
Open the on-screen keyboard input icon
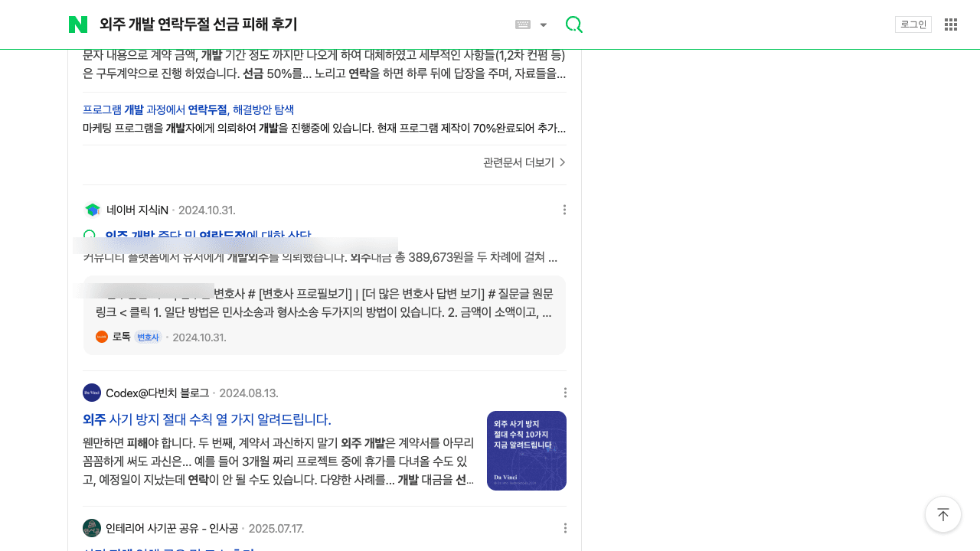pyautogui.click(x=521, y=24)
